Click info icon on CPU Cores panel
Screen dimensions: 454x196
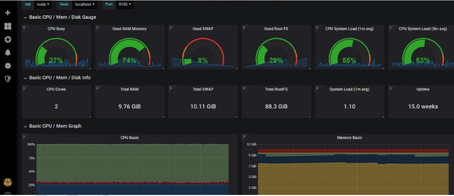(24, 88)
